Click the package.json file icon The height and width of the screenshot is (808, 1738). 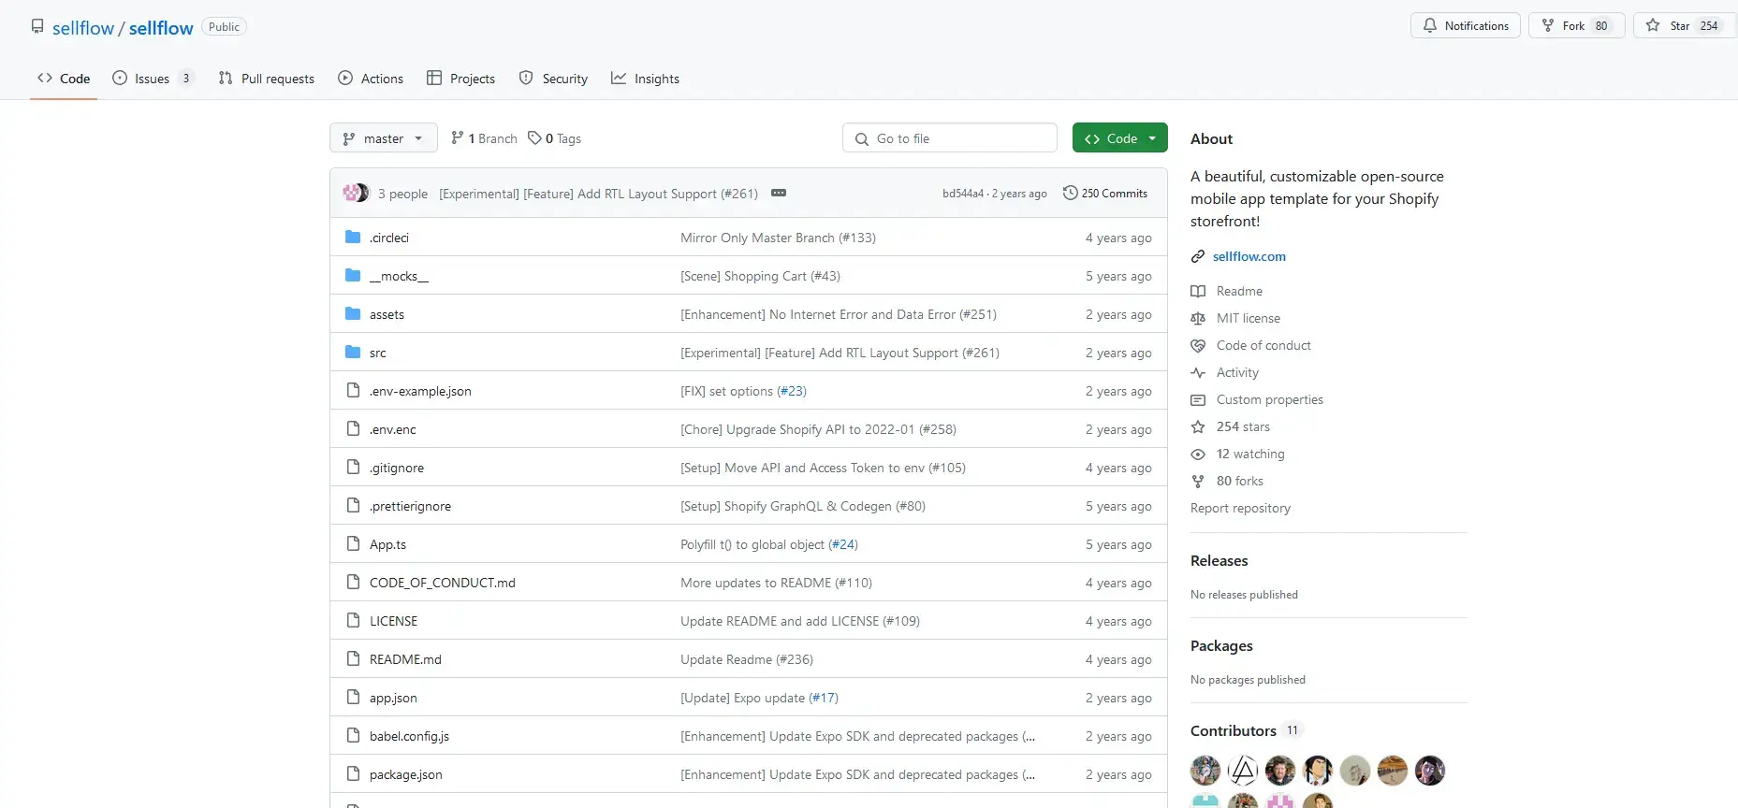click(x=353, y=774)
